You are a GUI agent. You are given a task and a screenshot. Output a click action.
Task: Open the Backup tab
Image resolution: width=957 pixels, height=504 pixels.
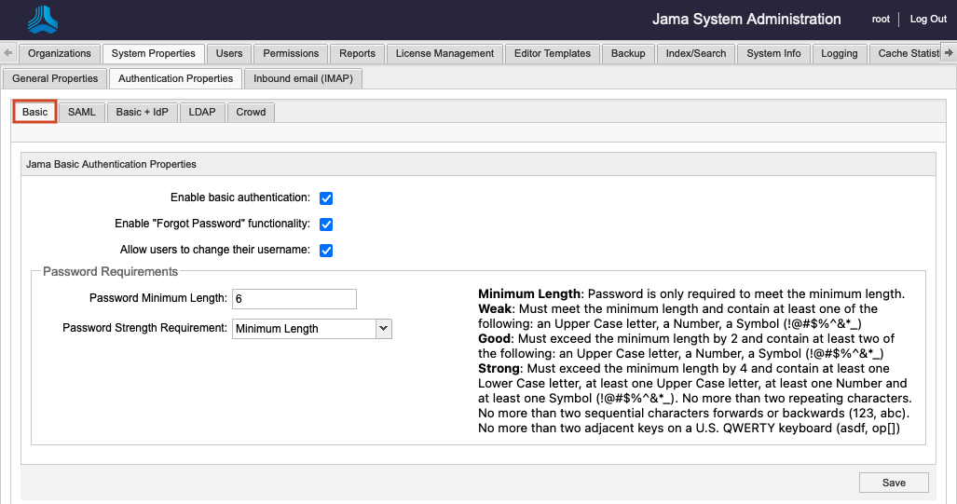coord(628,54)
